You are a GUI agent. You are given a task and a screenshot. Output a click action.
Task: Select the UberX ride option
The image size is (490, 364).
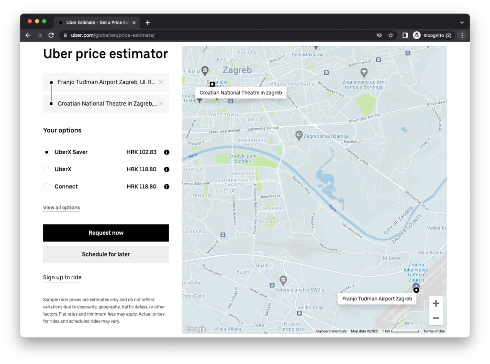click(47, 169)
